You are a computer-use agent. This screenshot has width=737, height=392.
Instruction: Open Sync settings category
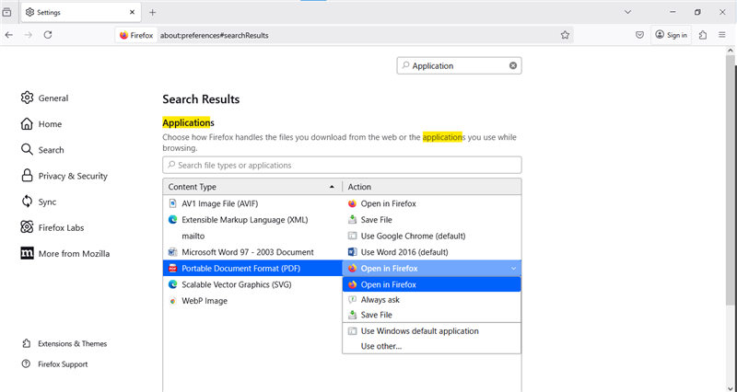point(39,202)
